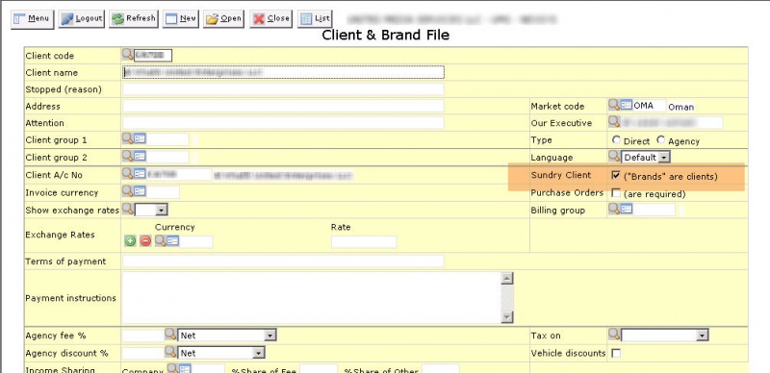The image size is (770, 373).
Task: Show the List view button
Action: point(315,19)
